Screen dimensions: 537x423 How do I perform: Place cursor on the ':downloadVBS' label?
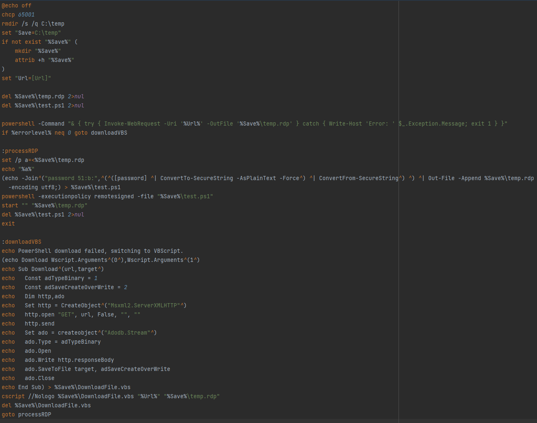point(21,242)
